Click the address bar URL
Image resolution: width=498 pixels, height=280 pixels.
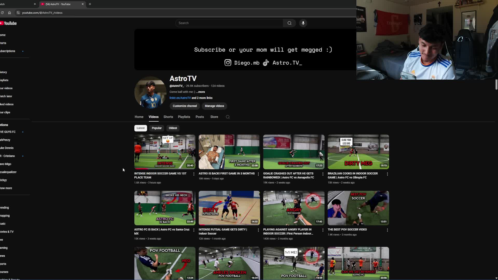click(42, 13)
